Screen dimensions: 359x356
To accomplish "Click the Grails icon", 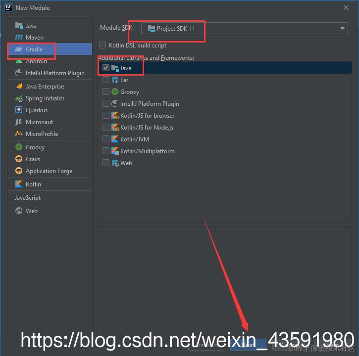I will [x=19, y=159].
